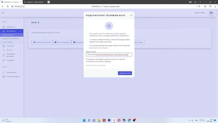The width and height of the screenshot is (218, 123).
Task: Select the Рассылка по пользователям submenu item
Action: click(x=11, y=39)
